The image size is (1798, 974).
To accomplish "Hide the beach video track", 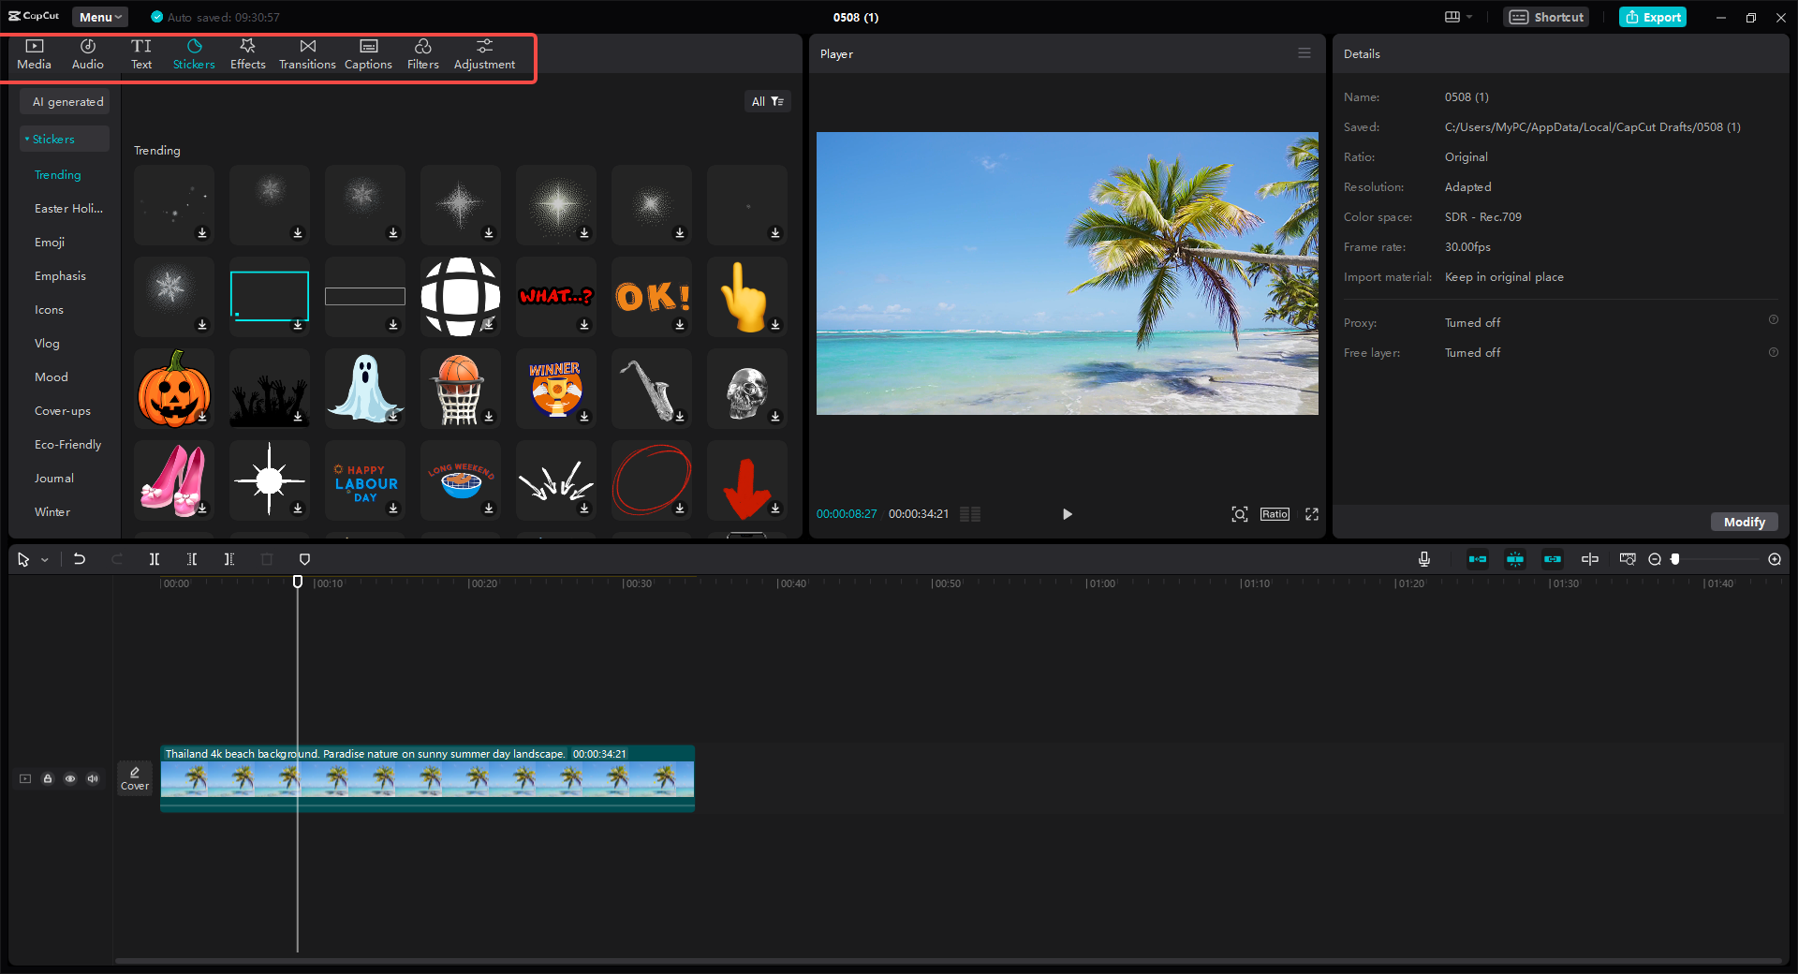I will coord(70,778).
